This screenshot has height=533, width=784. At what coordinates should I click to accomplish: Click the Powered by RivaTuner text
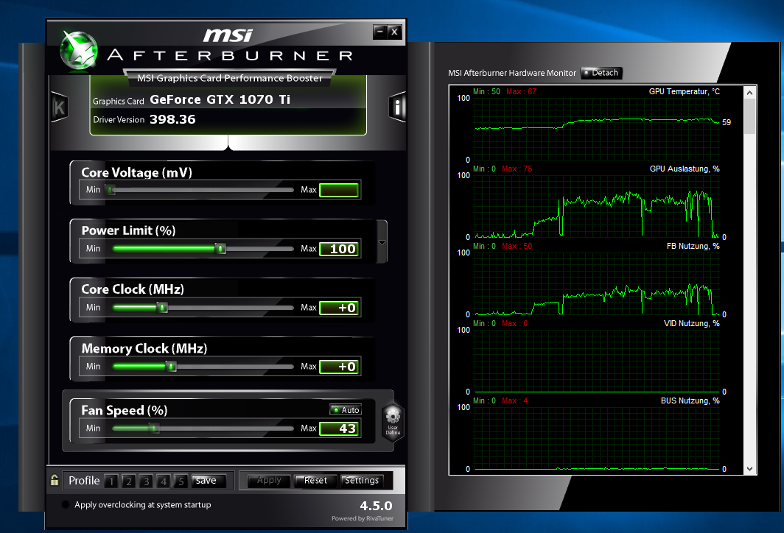click(x=363, y=518)
